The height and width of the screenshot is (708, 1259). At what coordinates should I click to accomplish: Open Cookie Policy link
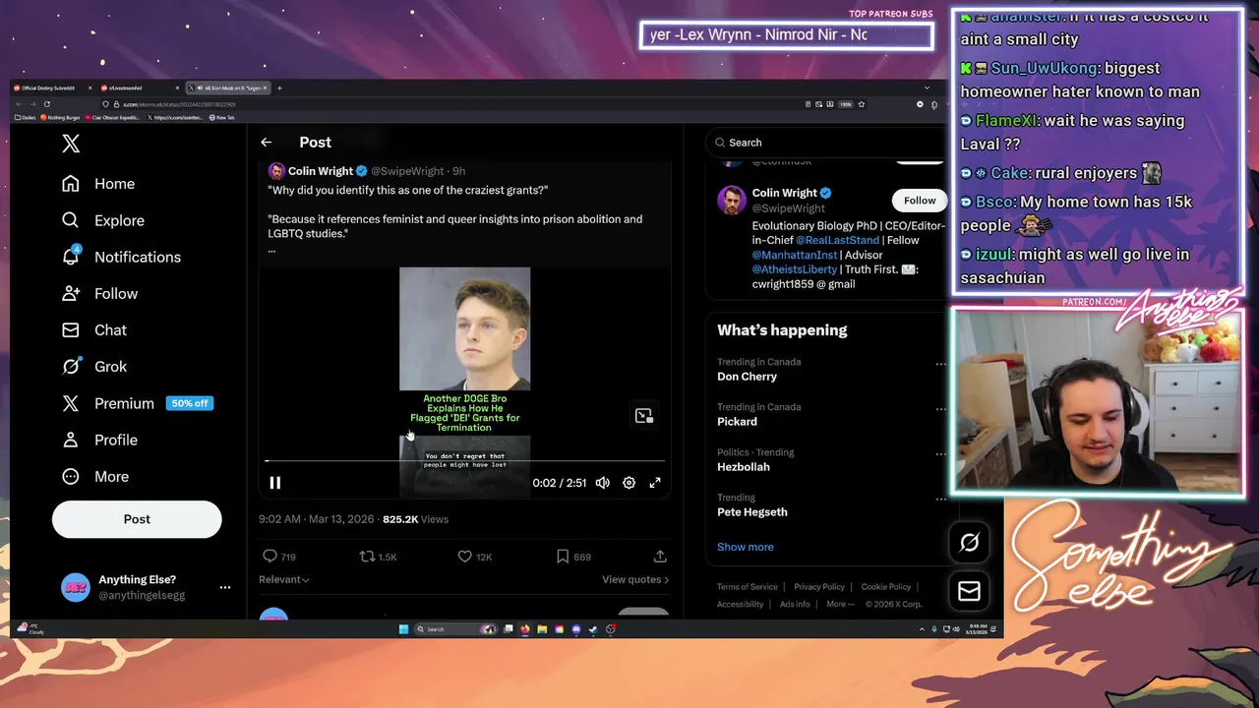pos(886,587)
